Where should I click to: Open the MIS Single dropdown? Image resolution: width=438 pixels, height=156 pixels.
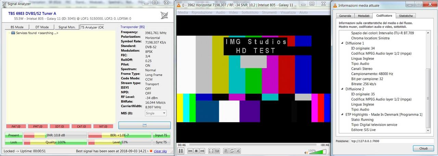[156, 113]
